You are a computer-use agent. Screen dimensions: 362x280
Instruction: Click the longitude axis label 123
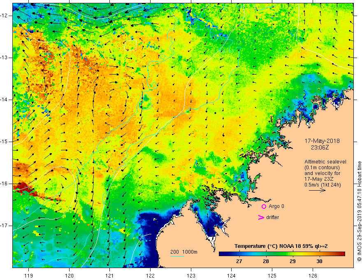(x=191, y=275)
